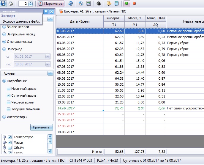Screen dimensions: 204x165
Task: Click the 'Тепло, ГКал' column group header
Action: click(x=156, y=18)
